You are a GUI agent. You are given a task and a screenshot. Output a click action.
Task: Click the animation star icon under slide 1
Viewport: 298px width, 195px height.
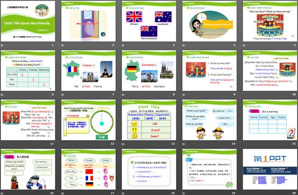(2, 45)
